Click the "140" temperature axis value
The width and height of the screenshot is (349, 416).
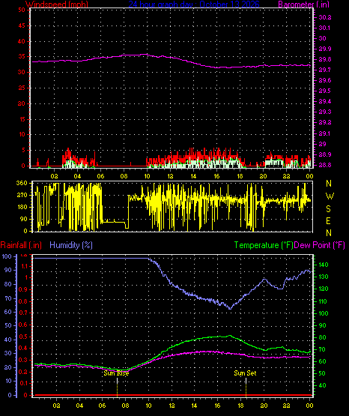tap(324, 265)
